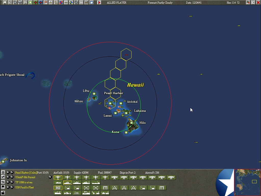Click the green task force ships toolbar icon
This screenshot has height=196, width=261.
66,3
